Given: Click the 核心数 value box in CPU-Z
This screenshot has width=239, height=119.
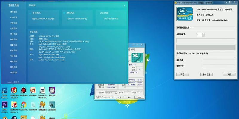Looking at the screenshot, I should pos(128,93).
